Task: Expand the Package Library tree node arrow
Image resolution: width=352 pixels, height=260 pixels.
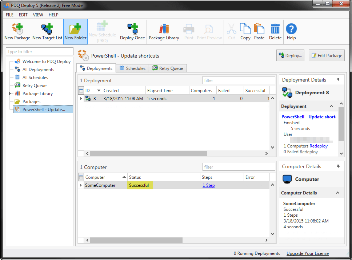Action: tap(10, 94)
